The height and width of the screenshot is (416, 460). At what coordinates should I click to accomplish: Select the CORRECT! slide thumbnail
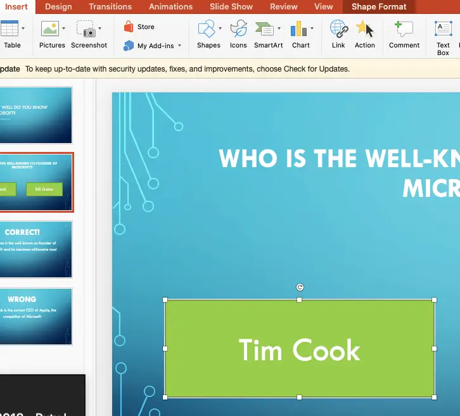tap(35, 249)
